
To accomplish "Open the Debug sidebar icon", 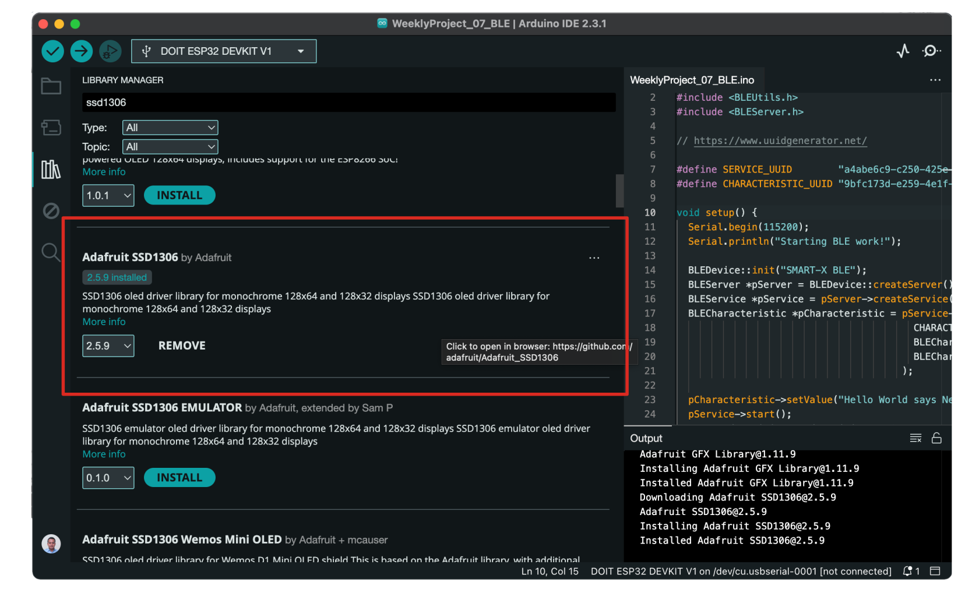I will (x=51, y=210).
